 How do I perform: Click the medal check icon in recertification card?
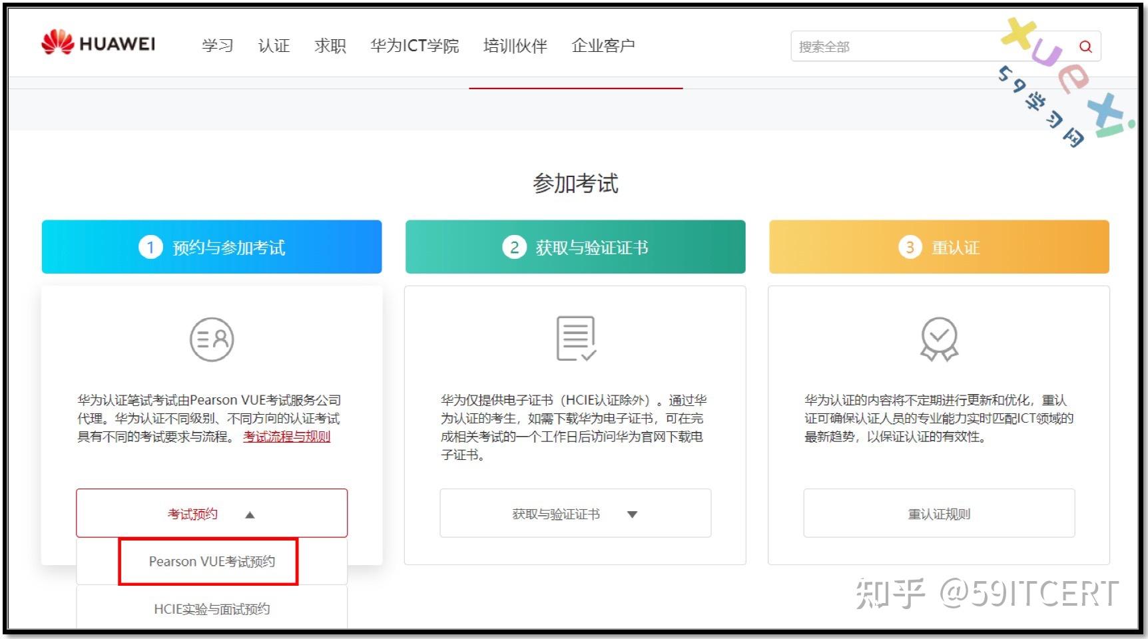(938, 339)
